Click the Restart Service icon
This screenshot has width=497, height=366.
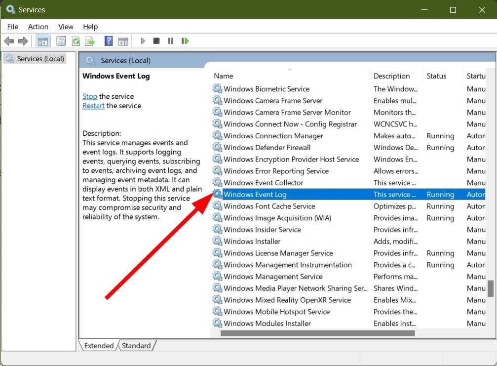[x=185, y=41]
